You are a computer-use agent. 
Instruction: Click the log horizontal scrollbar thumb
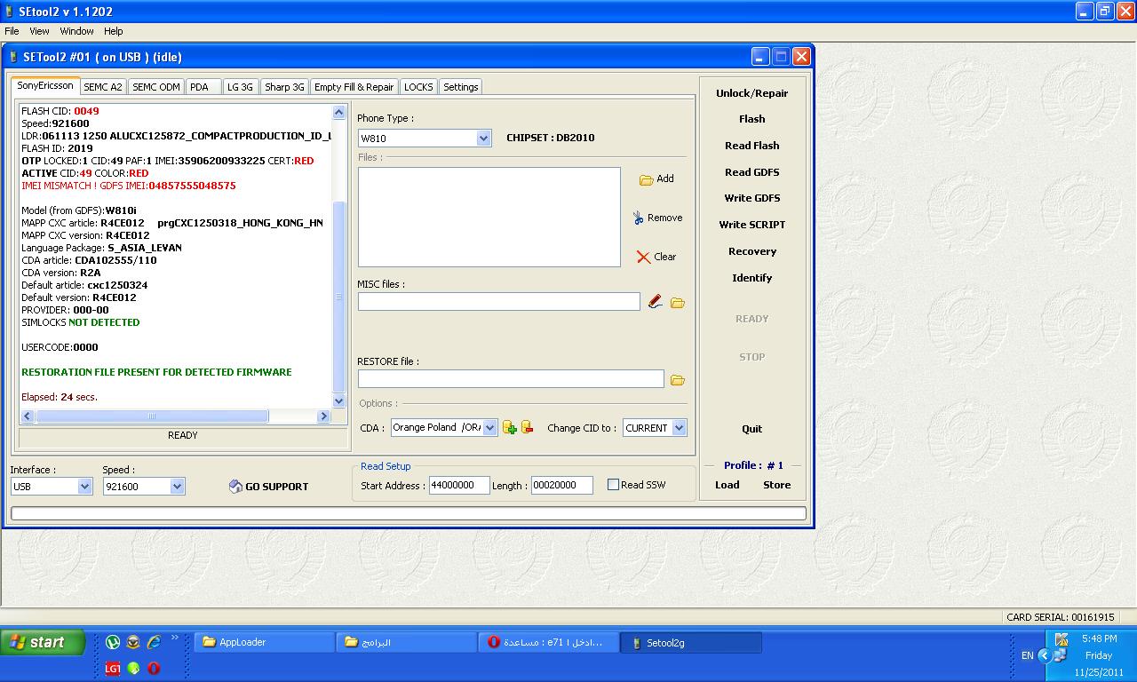(152, 416)
